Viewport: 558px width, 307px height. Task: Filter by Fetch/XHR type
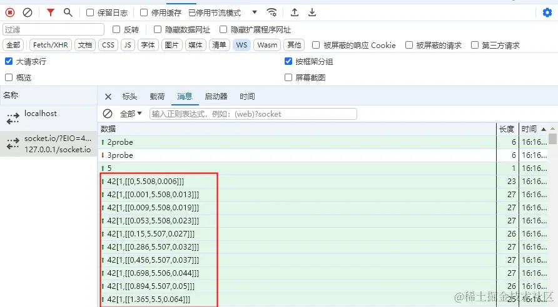(51, 45)
